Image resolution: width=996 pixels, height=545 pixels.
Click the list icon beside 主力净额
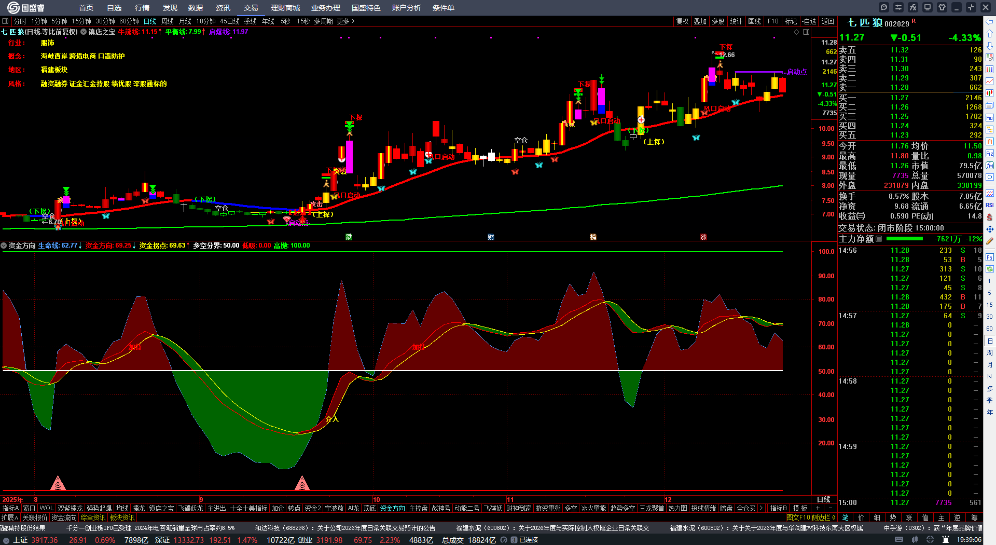[x=879, y=239]
